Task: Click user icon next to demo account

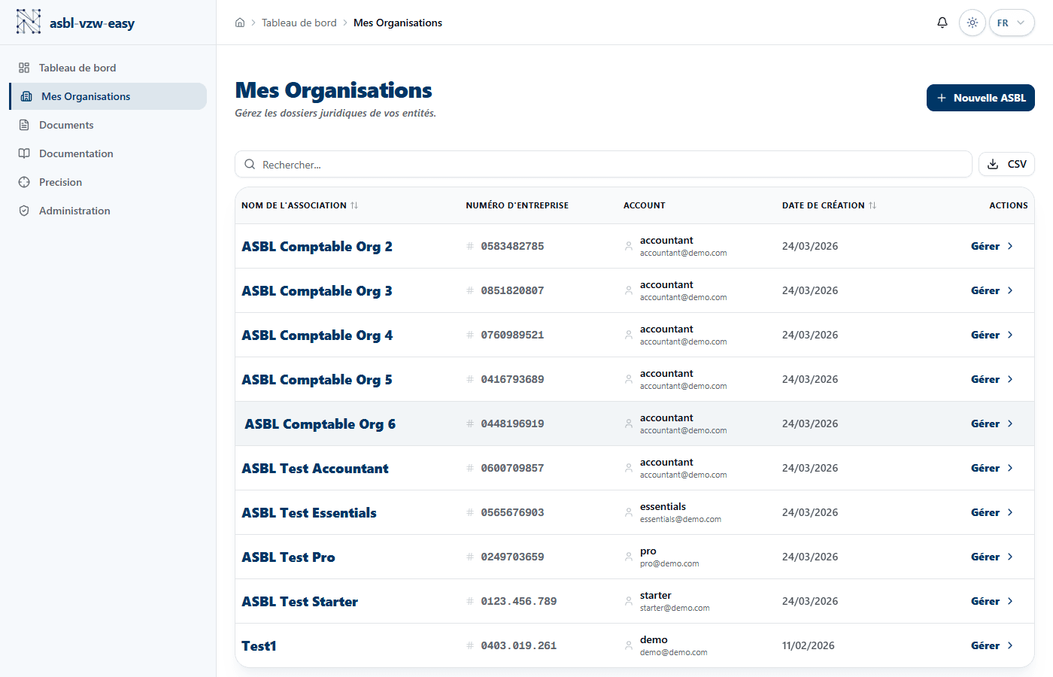Action: click(x=629, y=645)
